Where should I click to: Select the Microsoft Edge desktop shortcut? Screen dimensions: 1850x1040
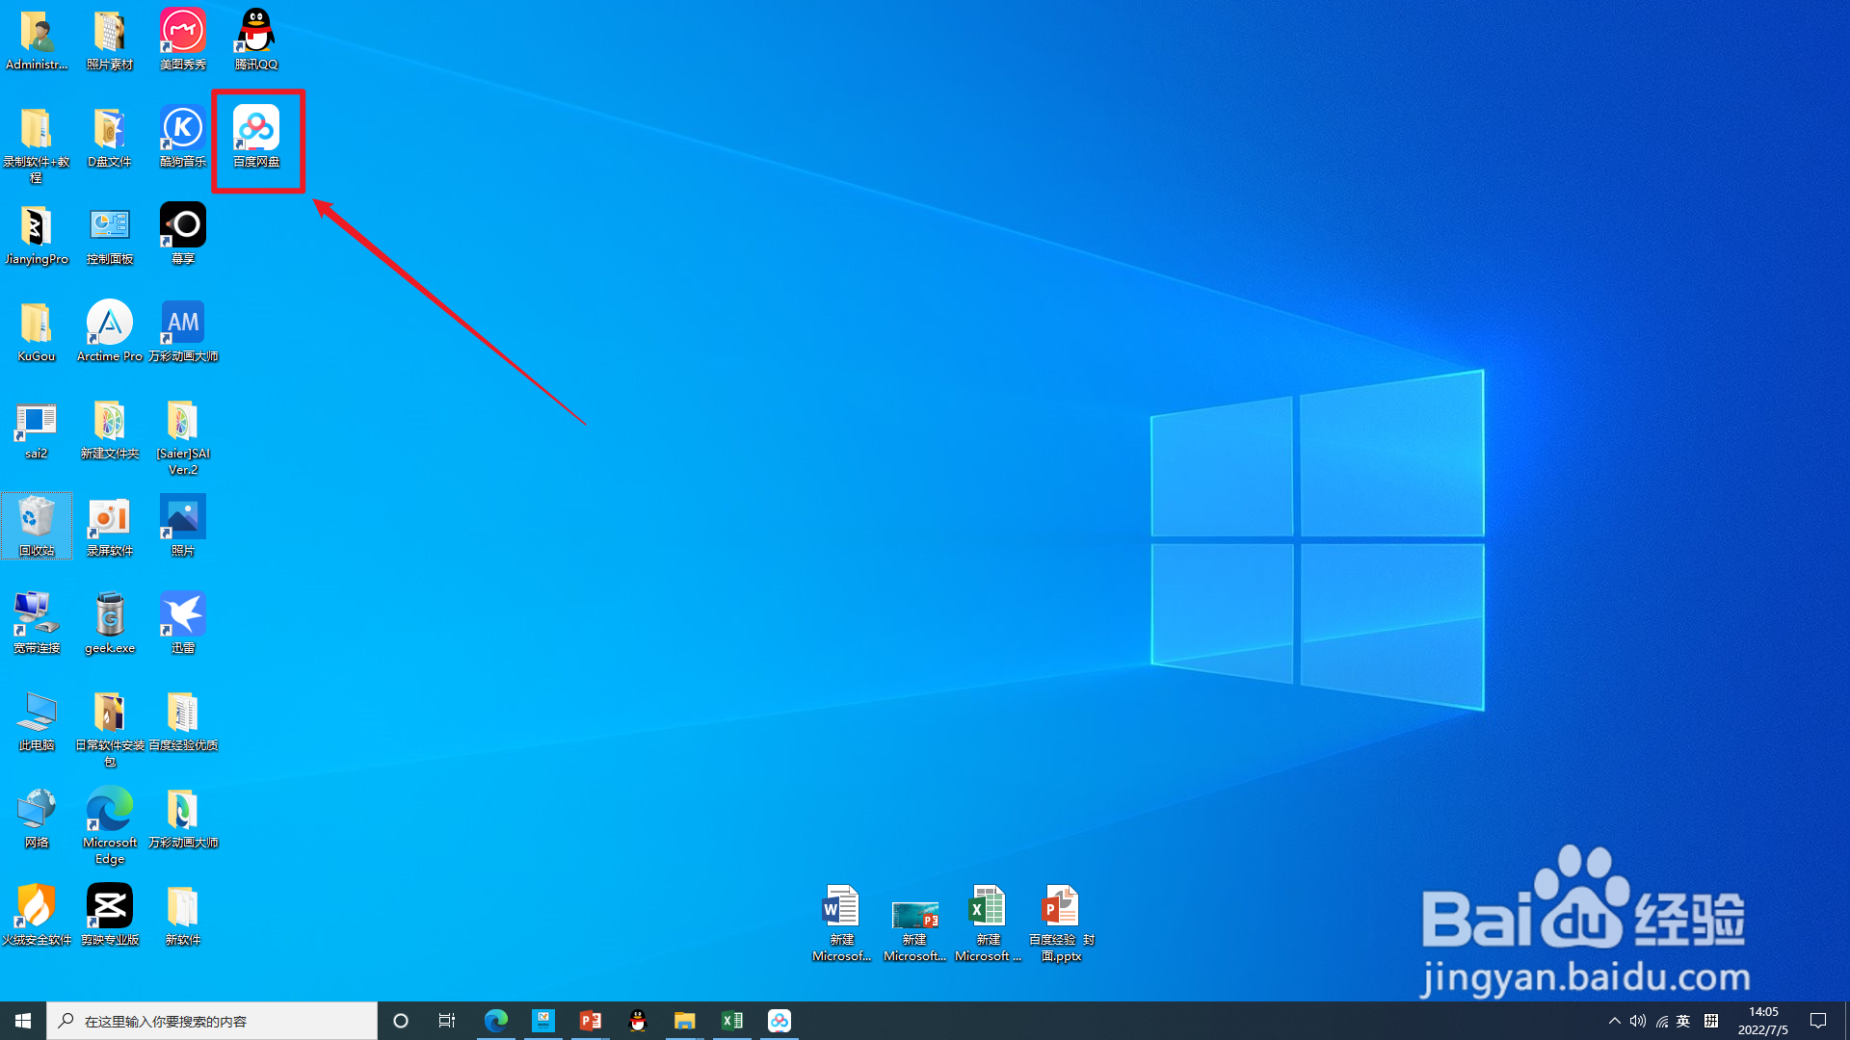point(110,826)
